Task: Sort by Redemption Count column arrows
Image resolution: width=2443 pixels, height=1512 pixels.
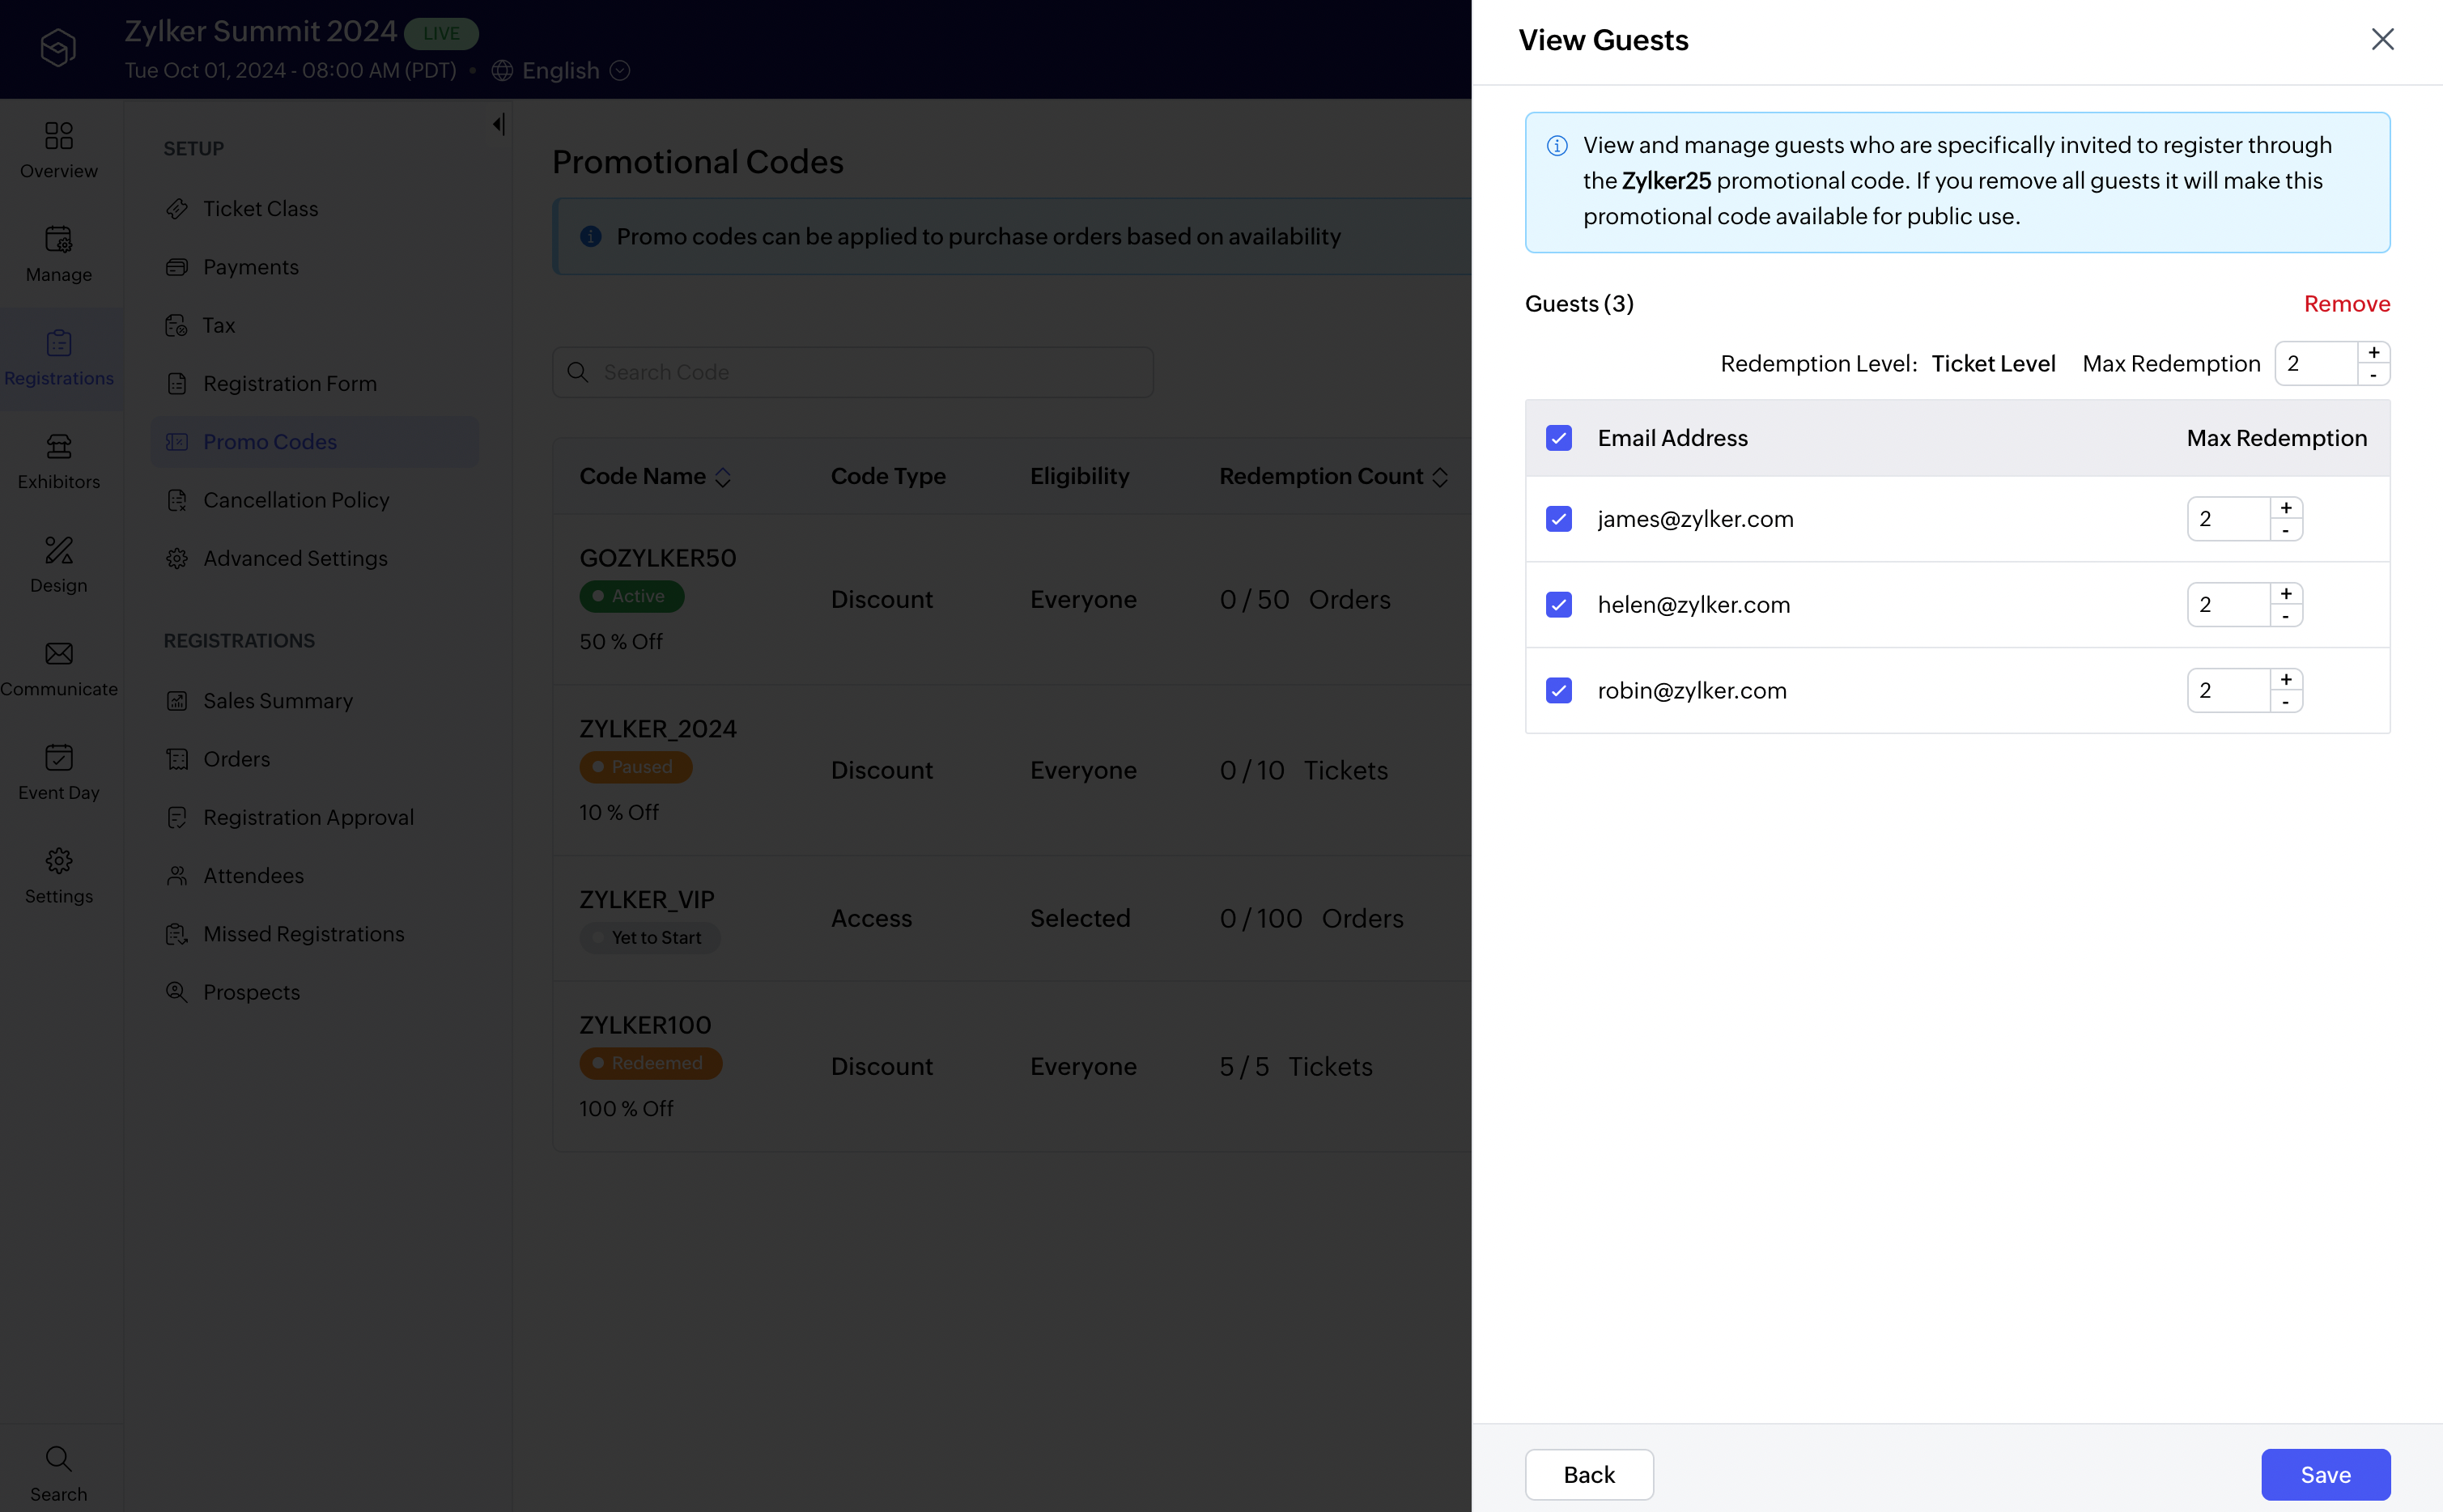Action: point(1440,478)
